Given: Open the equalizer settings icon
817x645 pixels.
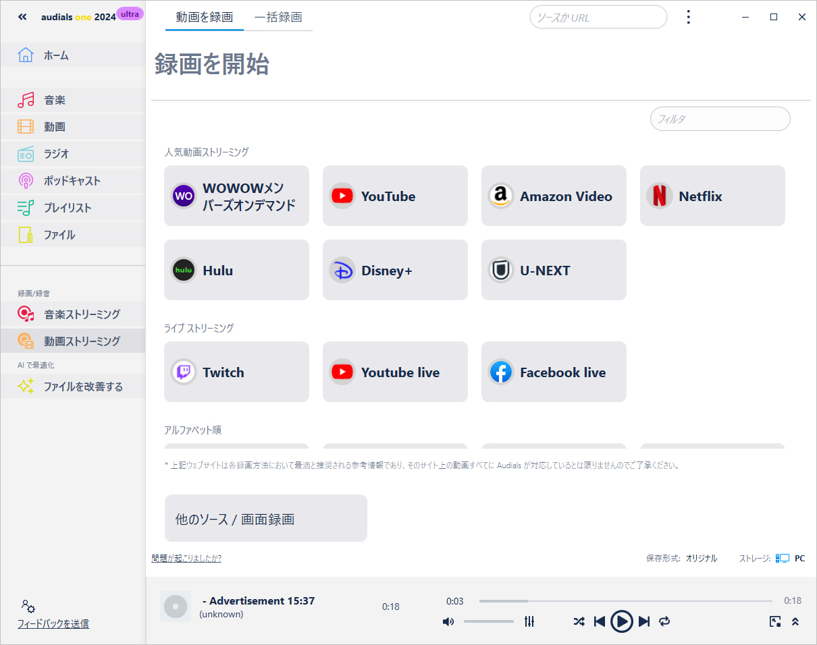Looking at the screenshot, I should click(529, 621).
